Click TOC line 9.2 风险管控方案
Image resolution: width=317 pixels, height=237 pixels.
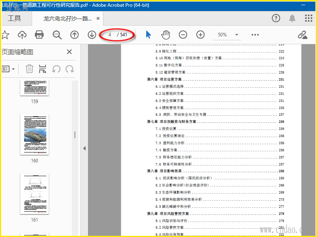click(220, 228)
